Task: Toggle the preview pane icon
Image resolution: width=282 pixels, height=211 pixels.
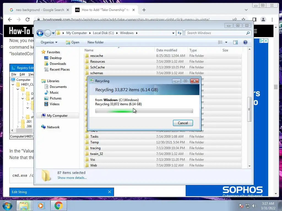Action: [235, 42]
